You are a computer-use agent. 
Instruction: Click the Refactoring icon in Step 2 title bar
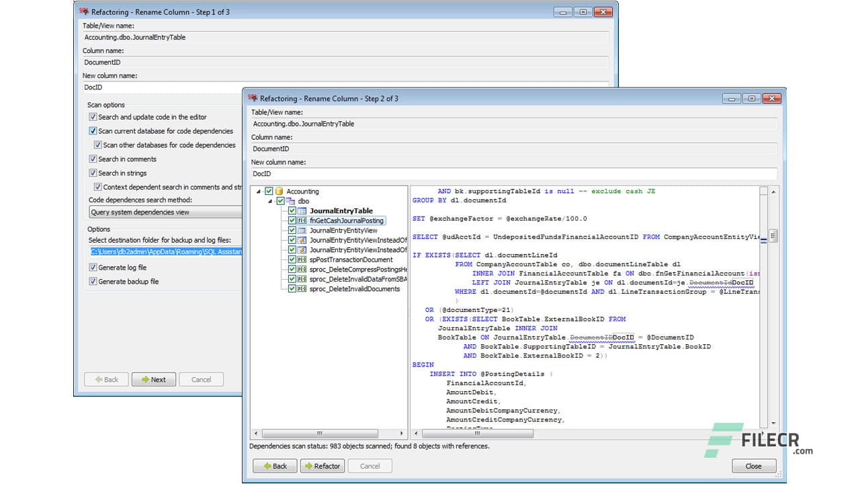click(x=251, y=98)
